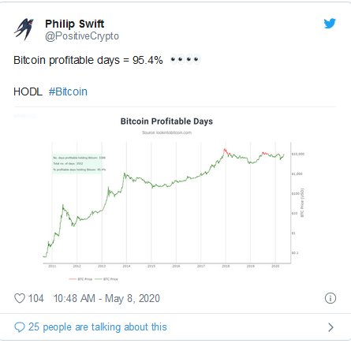Open Philip Swift's swallow avatar image

point(24,29)
